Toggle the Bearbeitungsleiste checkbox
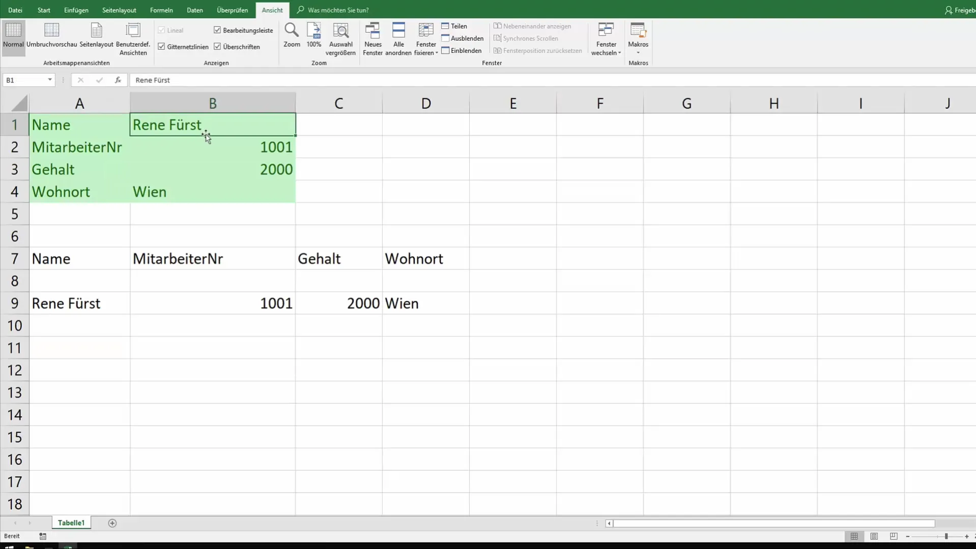This screenshot has height=549, width=976. pos(217,30)
